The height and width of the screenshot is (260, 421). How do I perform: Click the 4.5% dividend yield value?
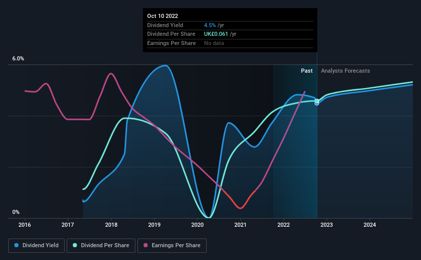210,25
